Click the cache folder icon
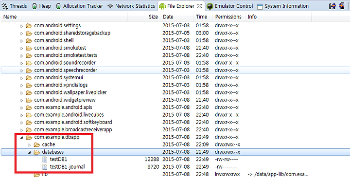The height and width of the screenshot is (178, 350). coord(37,145)
